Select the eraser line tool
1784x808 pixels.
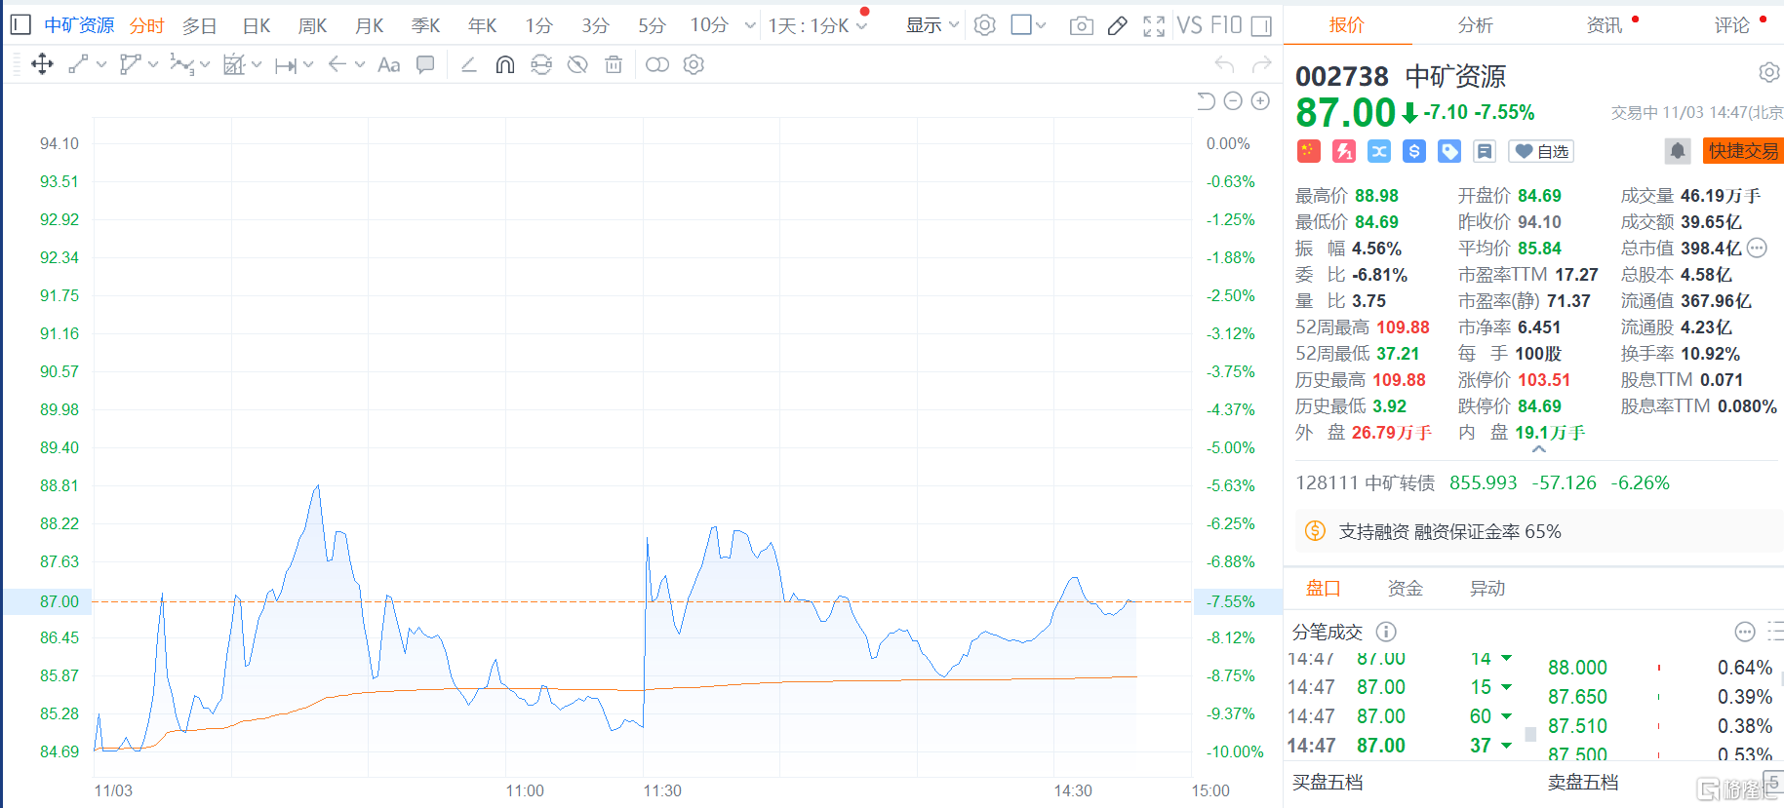pos(468,65)
